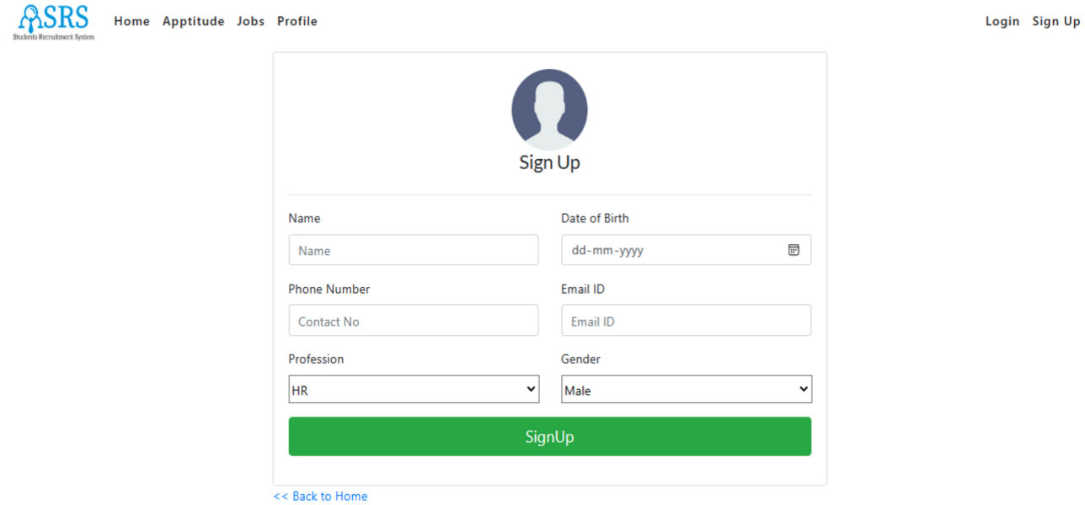Go to the Home menu item
The width and height of the screenshot is (1085, 505).
(131, 21)
